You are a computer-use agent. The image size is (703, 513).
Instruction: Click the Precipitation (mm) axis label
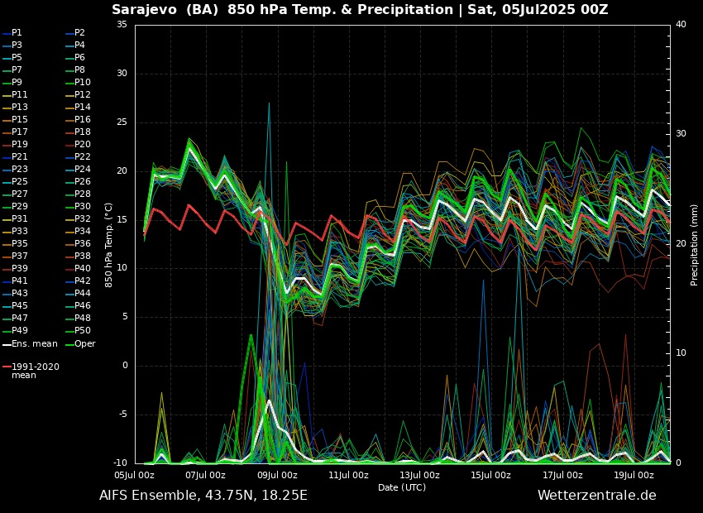695,244
